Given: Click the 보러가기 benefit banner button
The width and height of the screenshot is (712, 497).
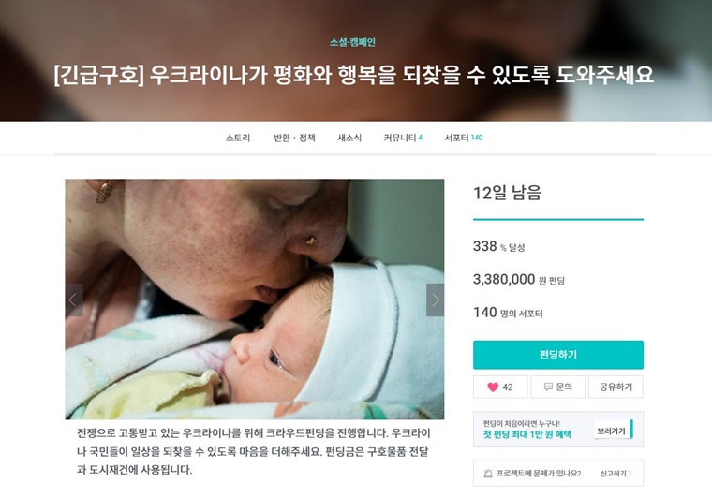Looking at the screenshot, I should pyautogui.click(x=613, y=431).
